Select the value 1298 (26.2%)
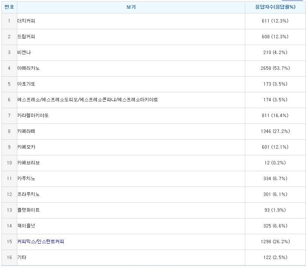This screenshot has height=268, width=308. coord(275,241)
